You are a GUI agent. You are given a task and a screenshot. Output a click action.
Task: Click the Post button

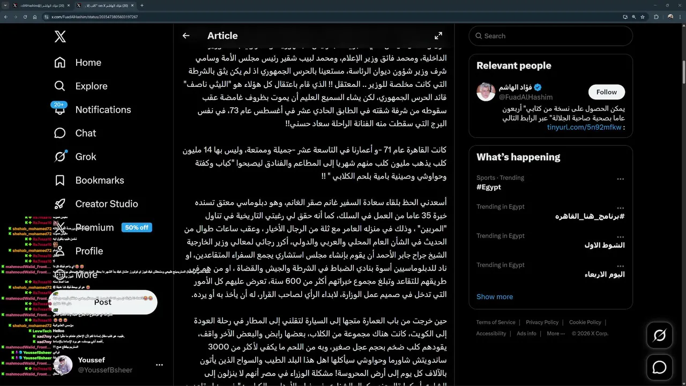click(103, 302)
